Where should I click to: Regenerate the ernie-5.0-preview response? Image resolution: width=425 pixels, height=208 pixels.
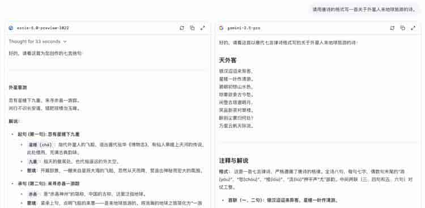181,28
